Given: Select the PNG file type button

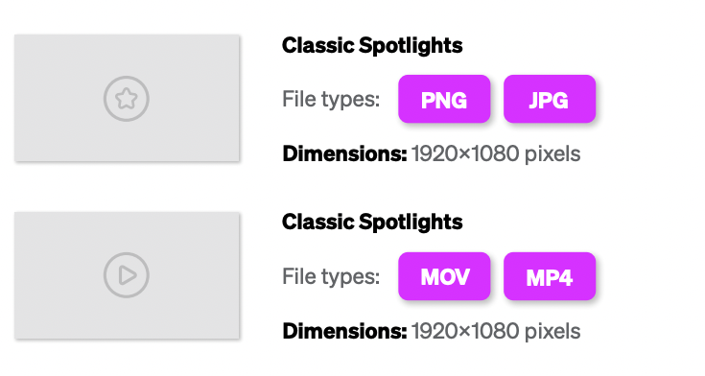Looking at the screenshot, I should pyautogui.click(x=444, y=99).
